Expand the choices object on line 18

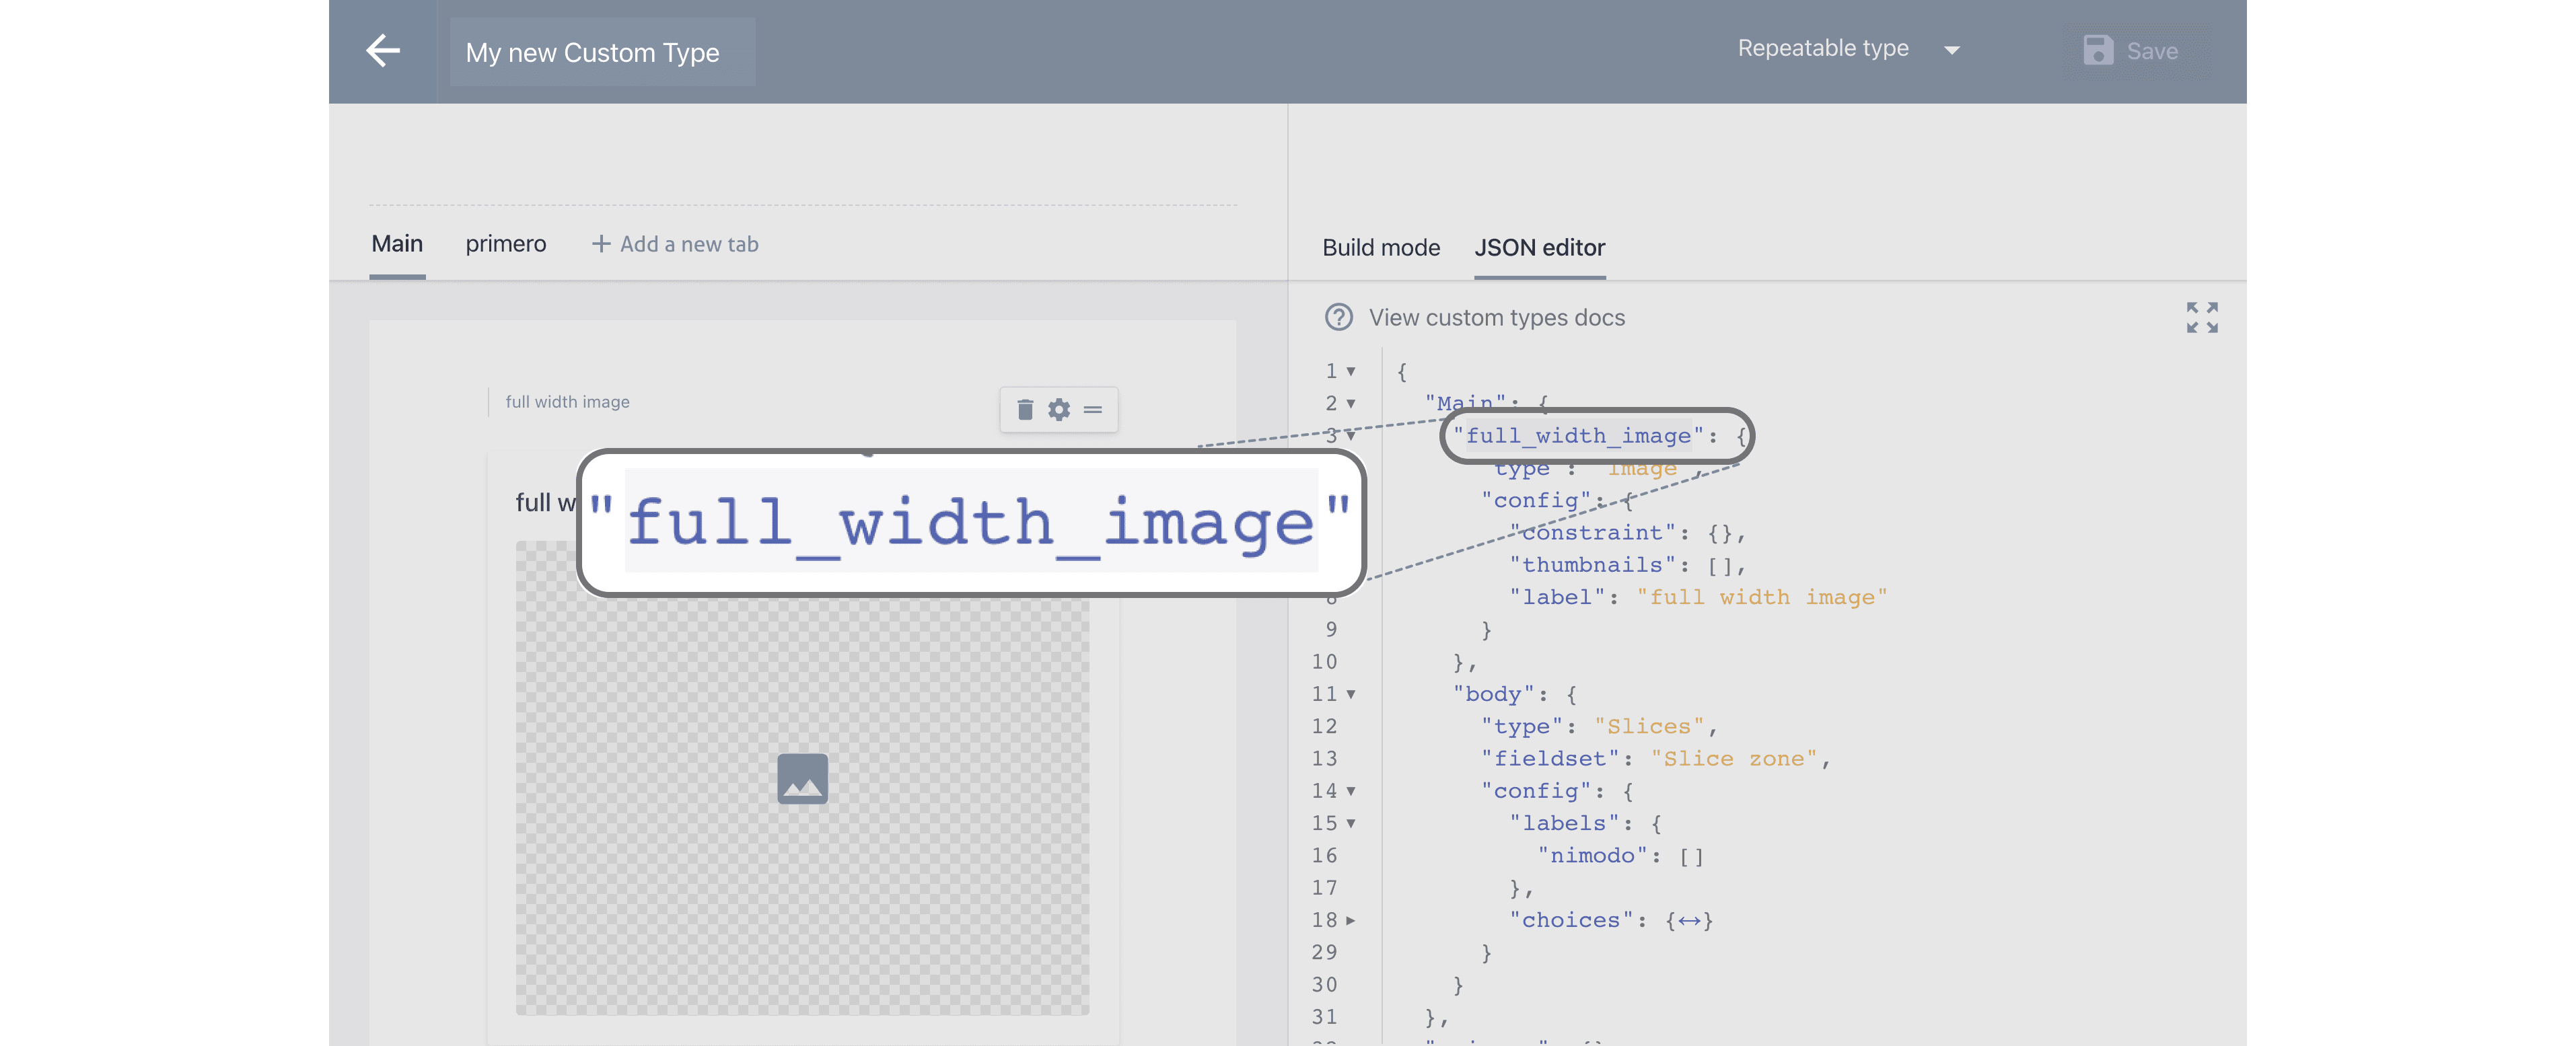pos(1352,921)
